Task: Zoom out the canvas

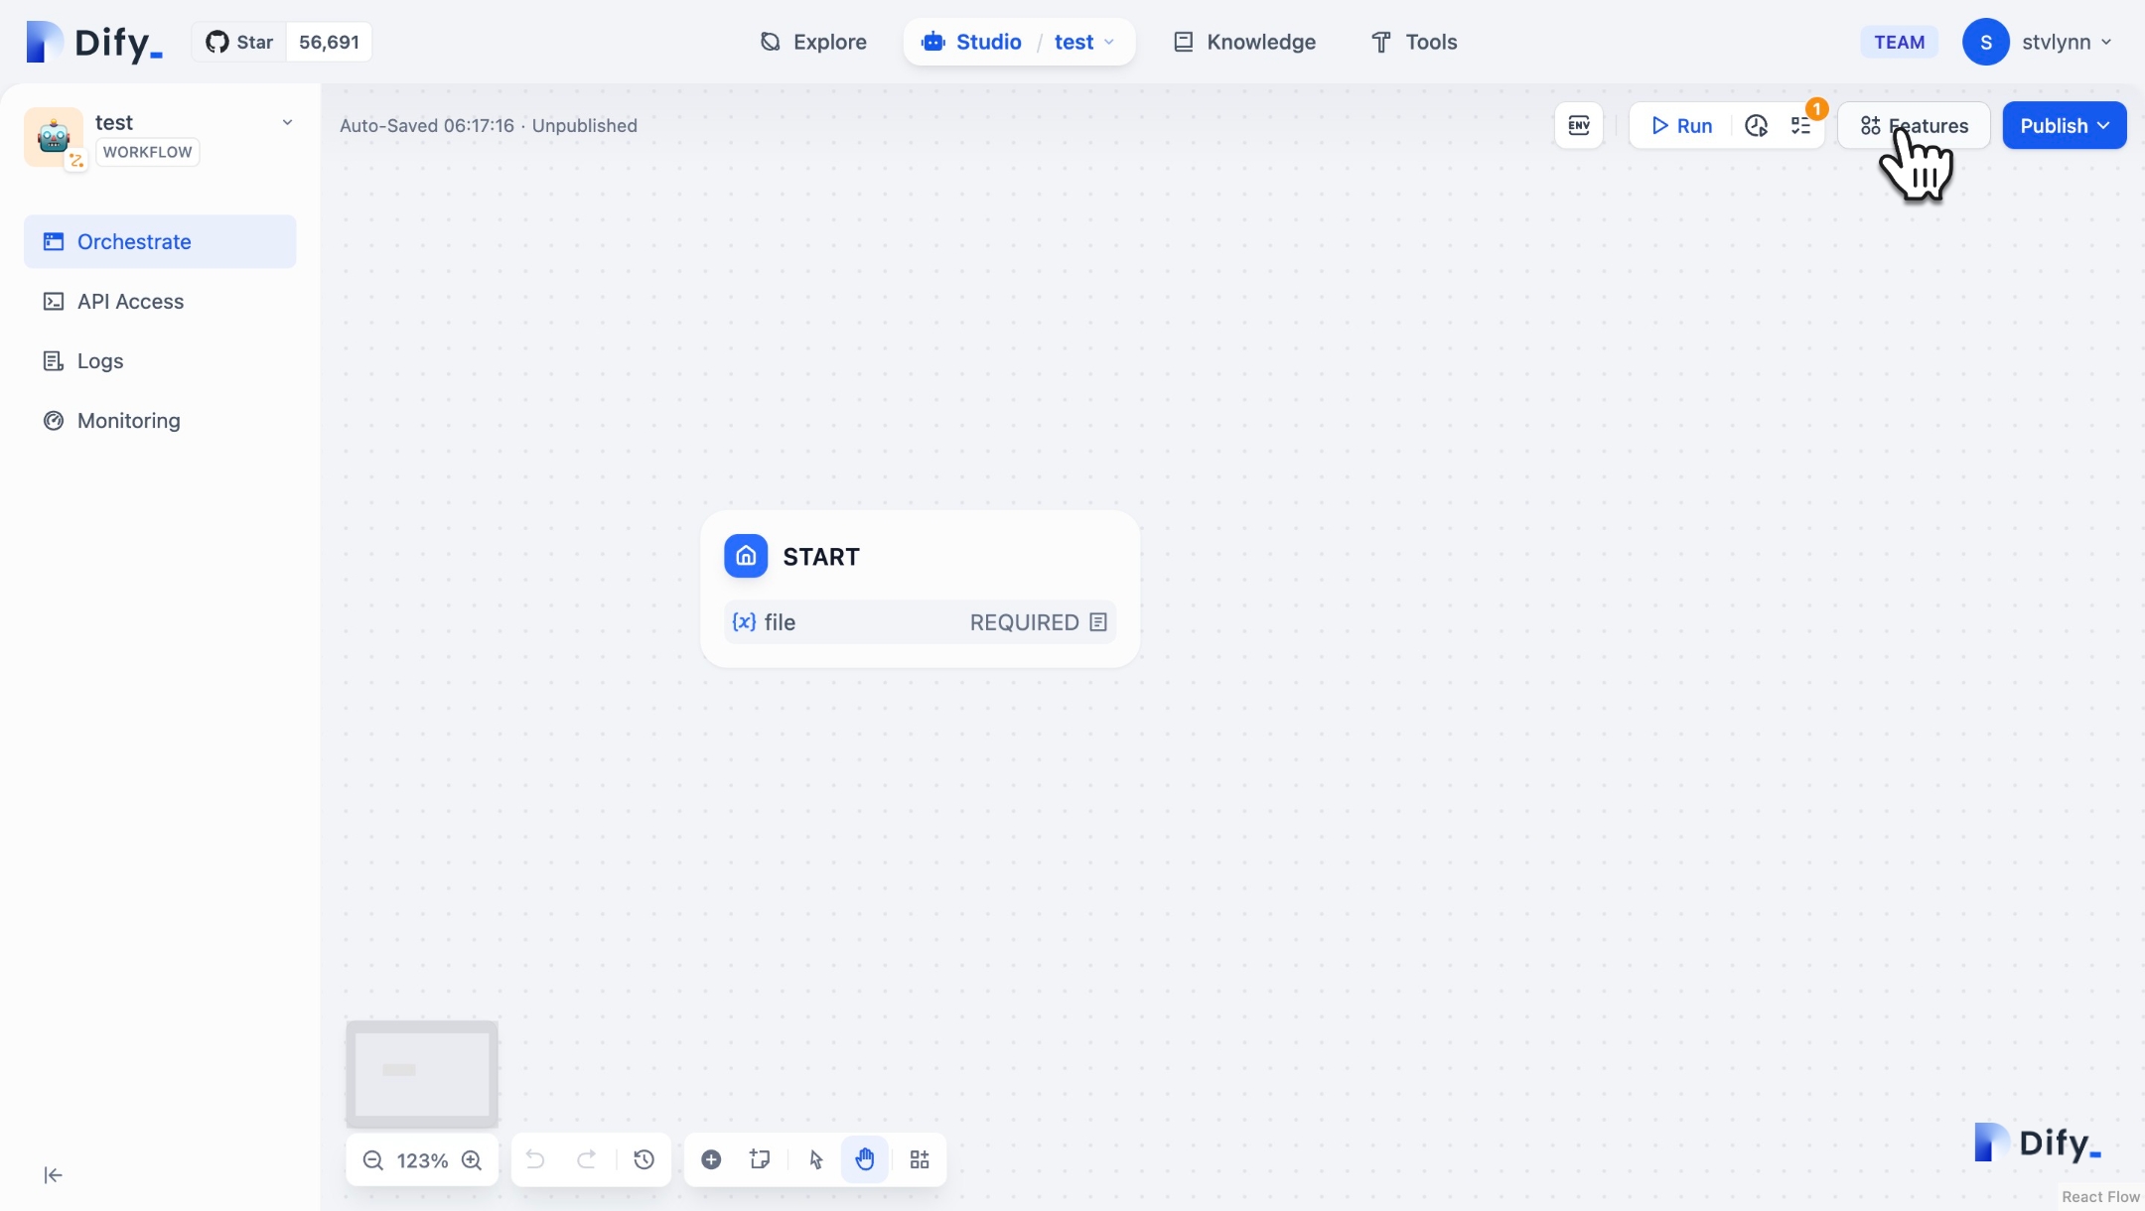Action: coord(372,1160)
